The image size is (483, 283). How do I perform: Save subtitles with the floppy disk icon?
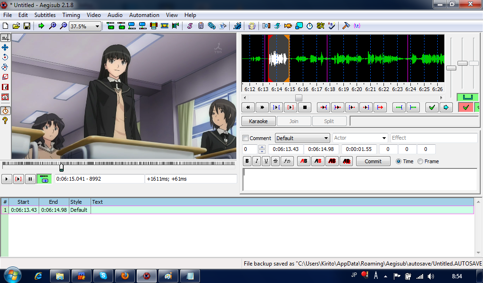tap(27, 26)
